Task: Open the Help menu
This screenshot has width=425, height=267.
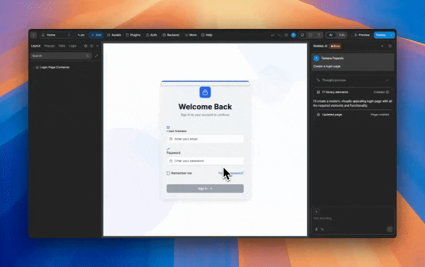Action: (x=206, y=35)
